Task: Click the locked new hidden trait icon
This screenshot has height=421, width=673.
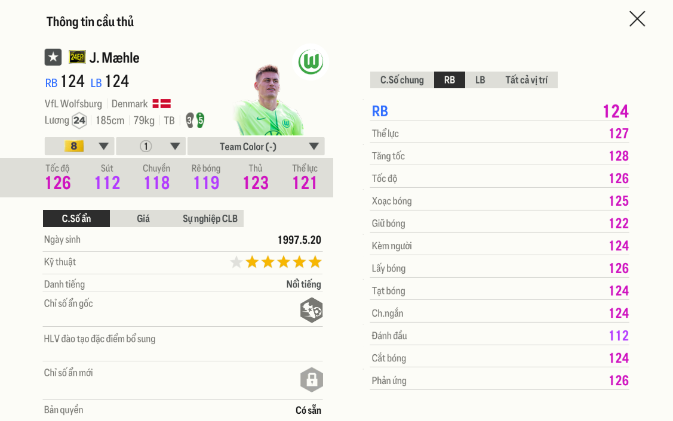Action: point(311,380)
